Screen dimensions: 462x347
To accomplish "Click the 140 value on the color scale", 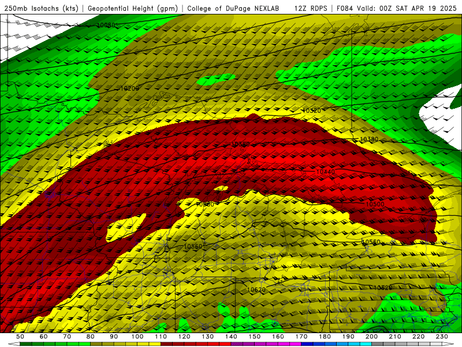I will click(x=231, y=337).
